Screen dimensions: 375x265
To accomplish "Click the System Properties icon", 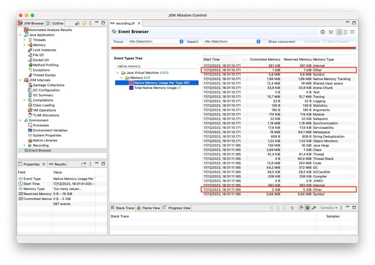I will click(x=30, y=135).
